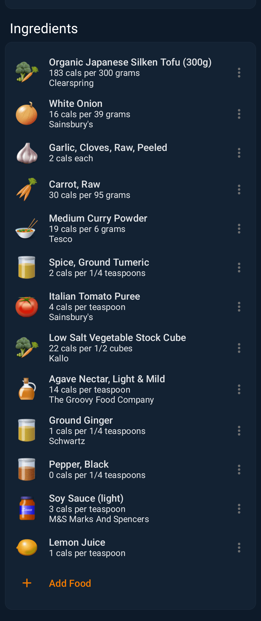Click the Add Food button
The height and width of the screenshot is (621, 261).
point(70,583)
